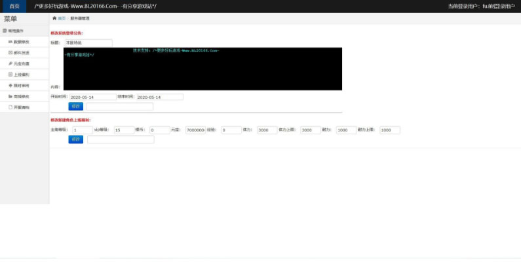This screenshot has width=521, height=265.
Task: Click the 邮件发送 envelope icon in the sidebar
Action: tap(10, 53)
